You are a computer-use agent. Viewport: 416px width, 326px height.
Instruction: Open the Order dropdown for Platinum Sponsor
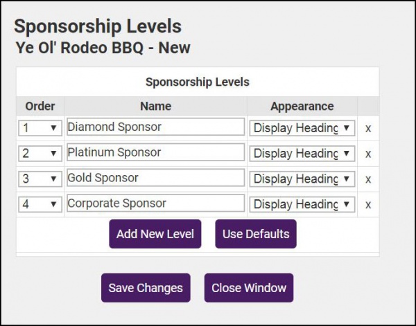coord(40,154)
